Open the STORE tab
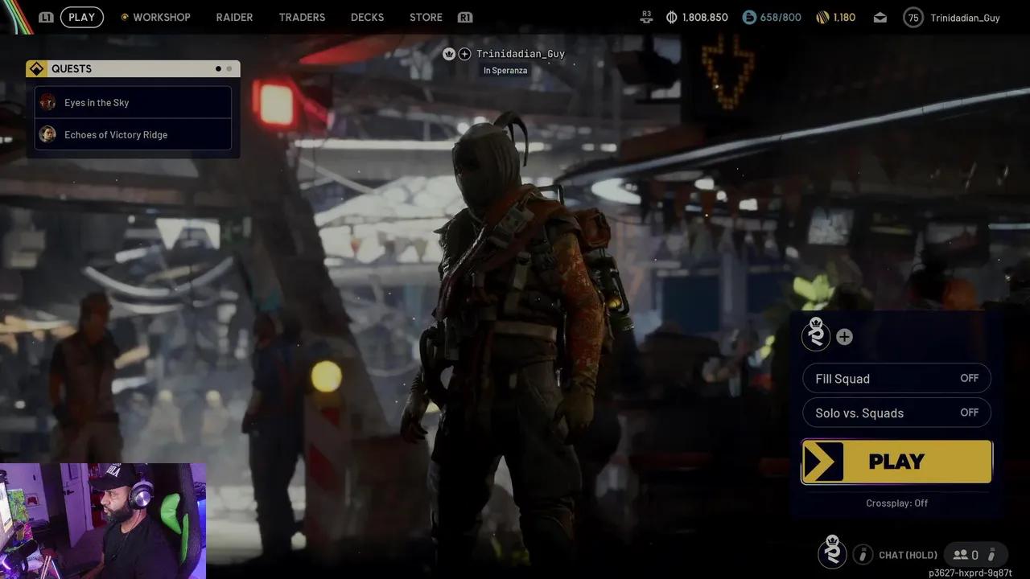 coord(426,17)
